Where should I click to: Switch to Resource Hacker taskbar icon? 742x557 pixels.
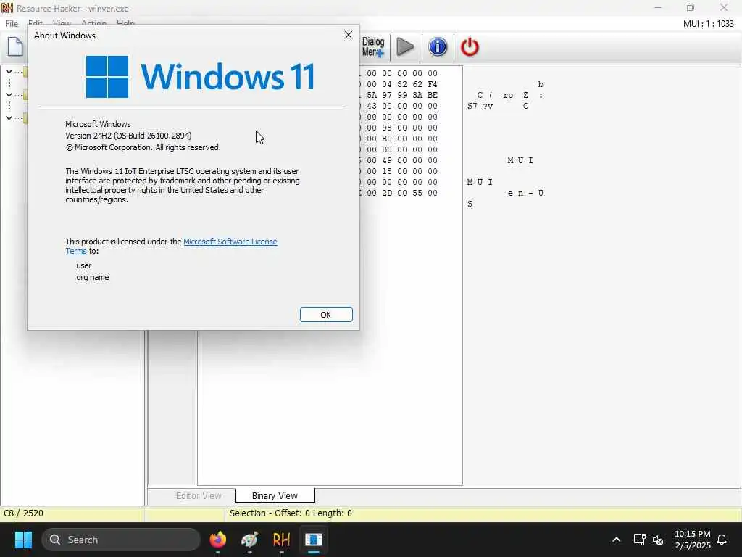pyautogui.click(x=282, y=540)
